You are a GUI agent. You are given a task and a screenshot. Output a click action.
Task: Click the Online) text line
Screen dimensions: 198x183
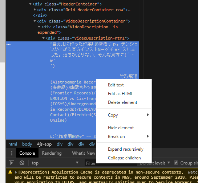[x=58, y=120]
